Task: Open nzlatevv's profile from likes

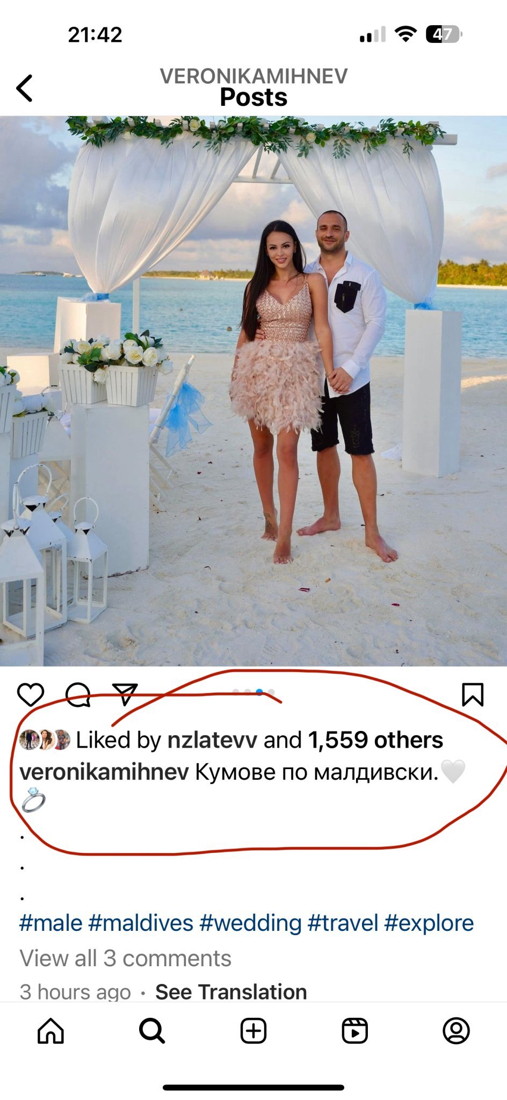Action: coord(212,740)
